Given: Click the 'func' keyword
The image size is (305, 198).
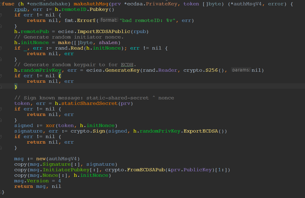Looking at the screenshot, I should [x=8, y=4].
